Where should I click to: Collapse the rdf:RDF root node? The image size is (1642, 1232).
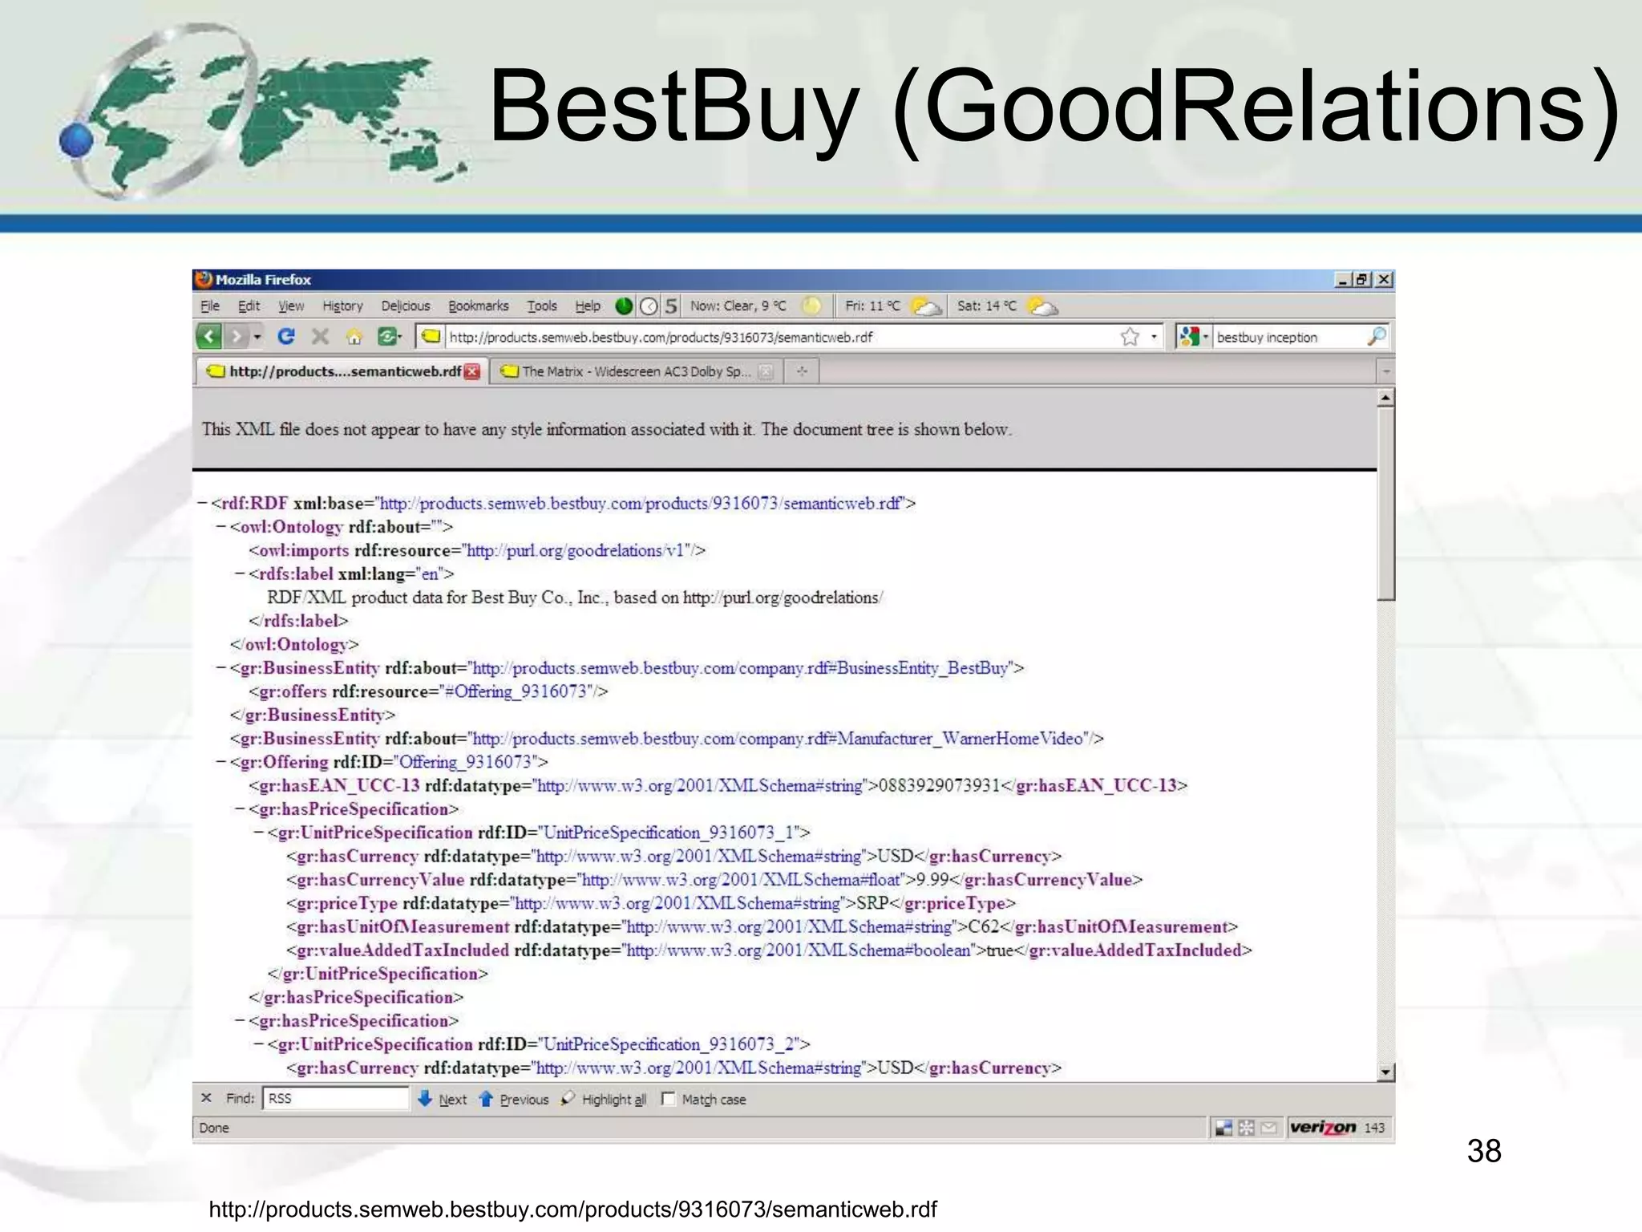[x=202, y=504]
